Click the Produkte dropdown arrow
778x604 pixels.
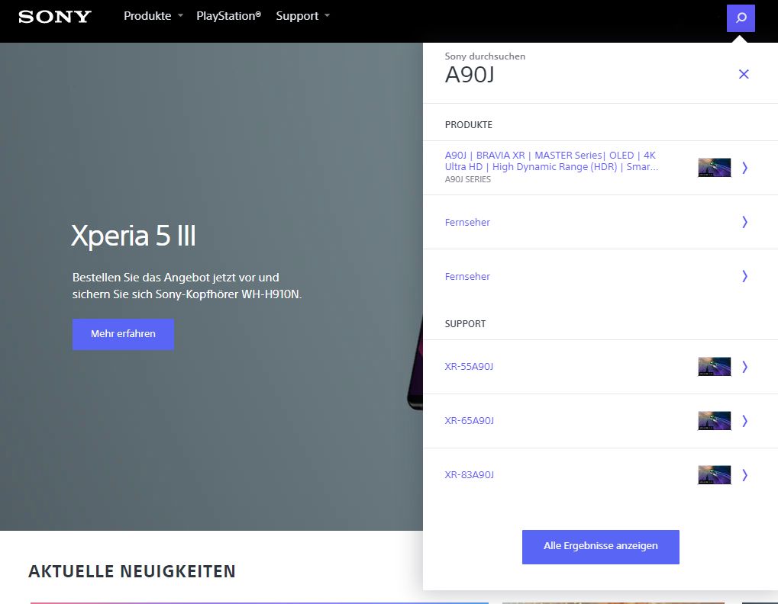pos(181,16)
